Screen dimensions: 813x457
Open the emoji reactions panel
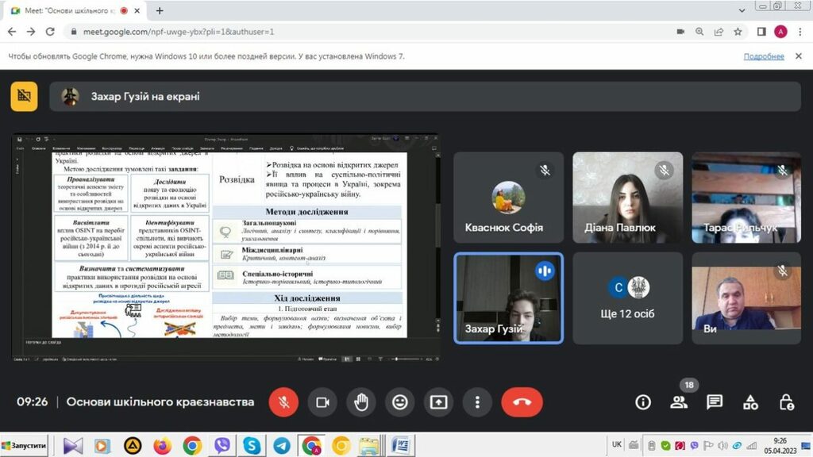point(400,402)
